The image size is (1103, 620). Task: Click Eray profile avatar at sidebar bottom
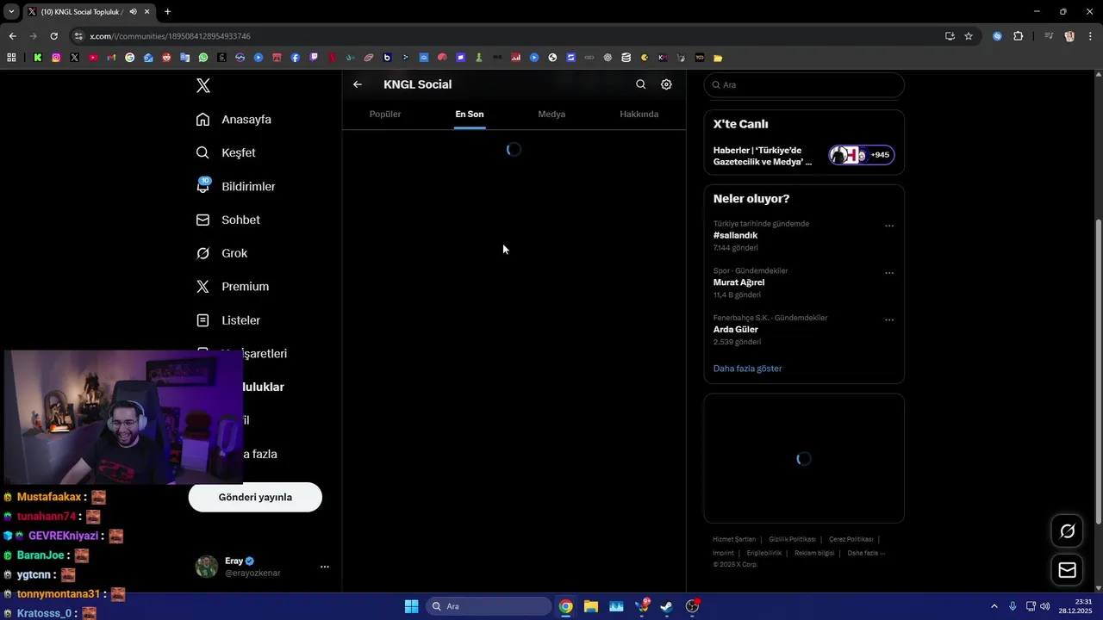click(207, 567)
